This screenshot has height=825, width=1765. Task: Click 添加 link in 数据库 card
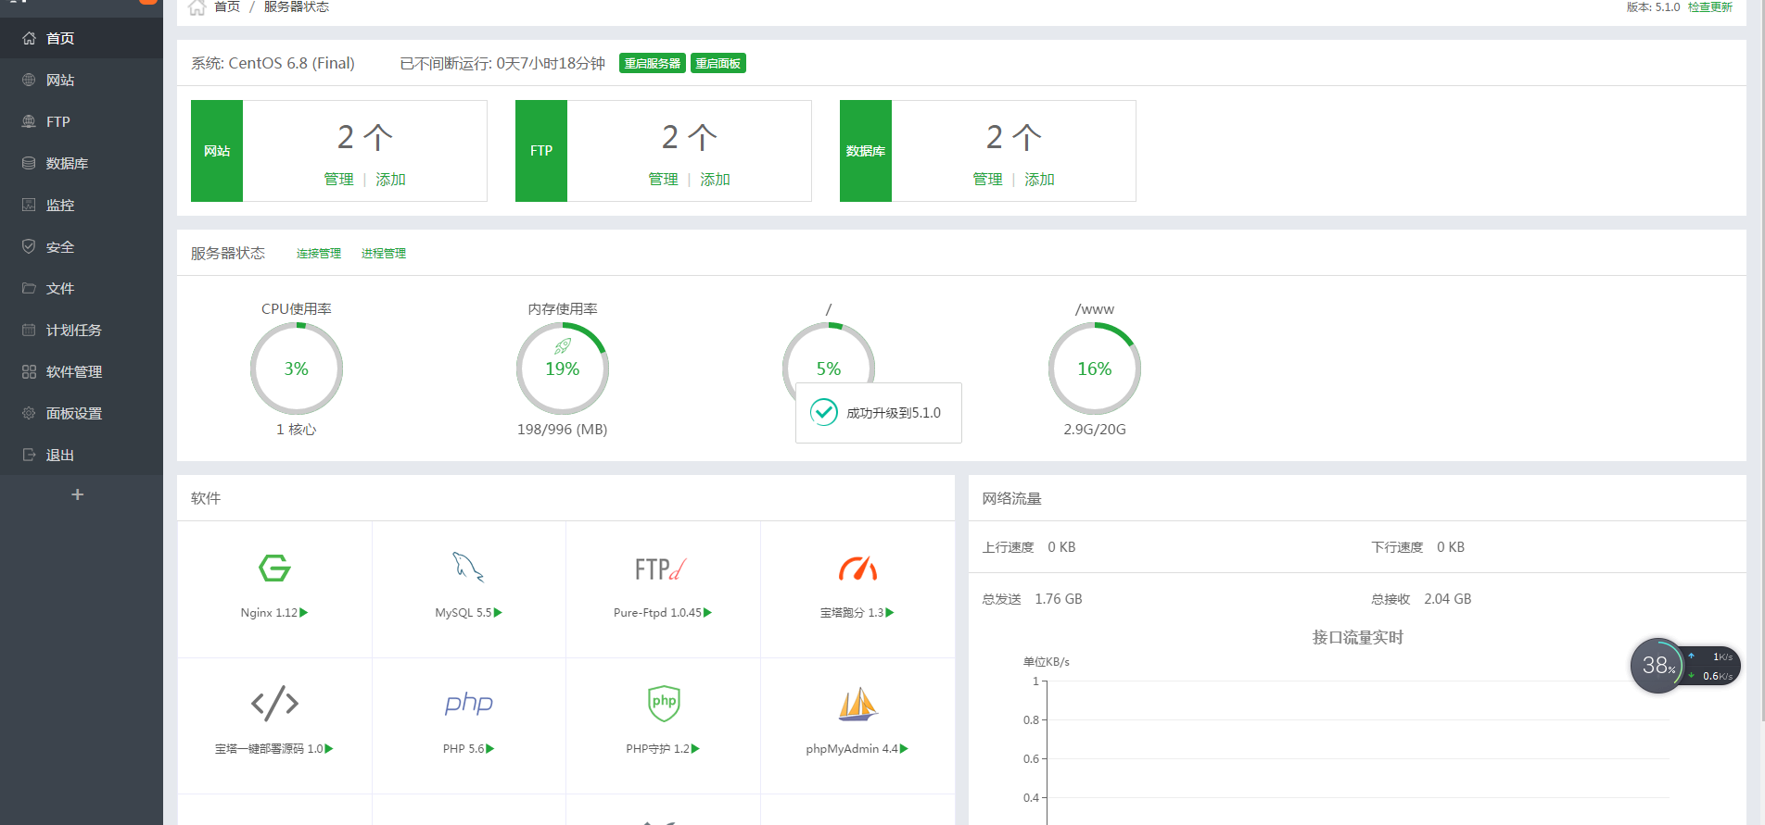click(x=1039, y=179)
